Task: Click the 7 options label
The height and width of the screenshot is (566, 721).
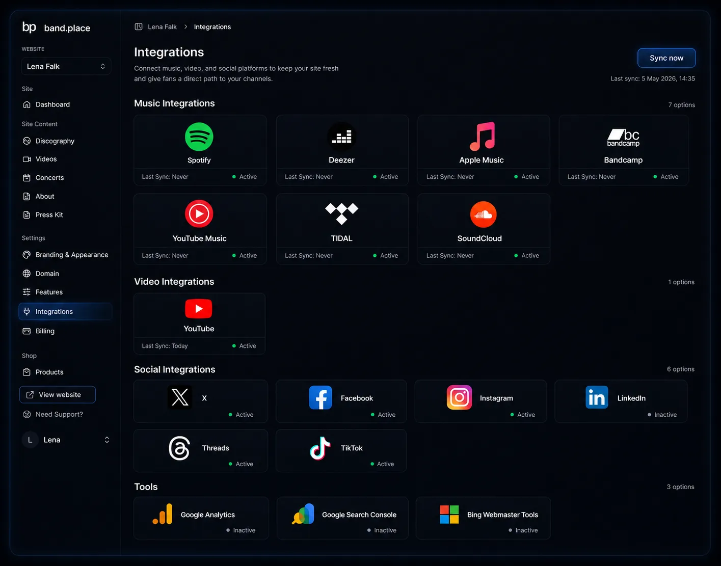Action: [x=682, y=105]
